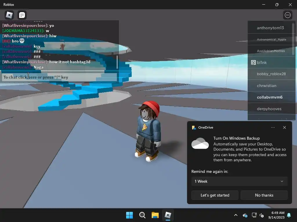Viewport: 297px width, 222px height.
Task: Close the OneDrive notification
Action: coord(285,127)
